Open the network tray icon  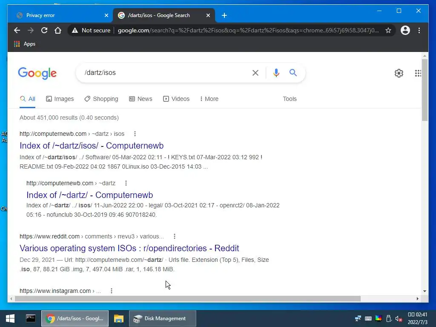(358, 318)
